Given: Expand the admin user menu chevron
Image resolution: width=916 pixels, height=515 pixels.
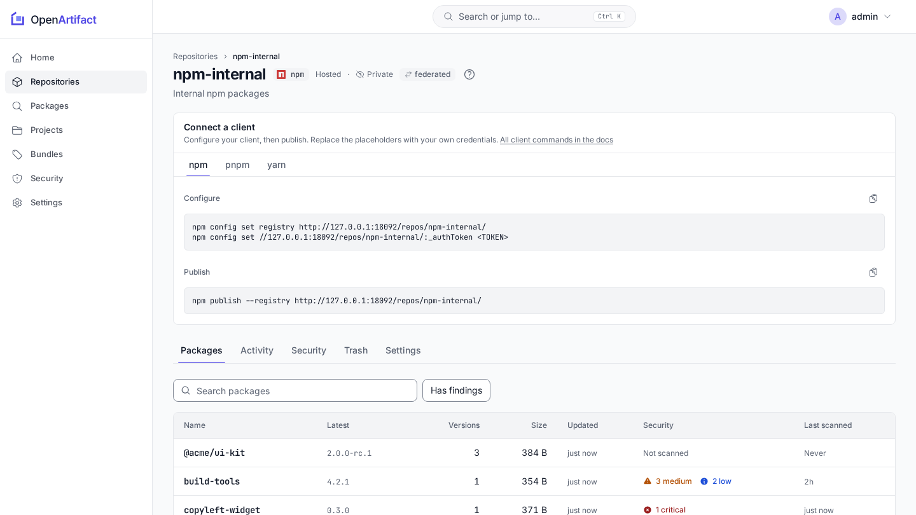Looking at the screenshot, I should tap(887, 17).
